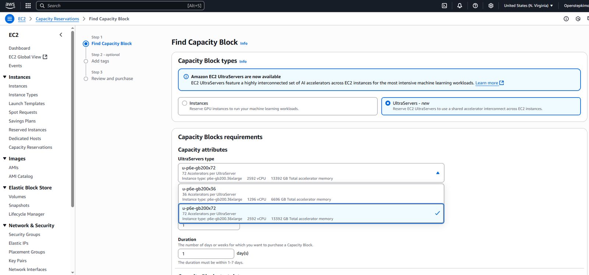Open Security Groups in the sidebar

(24, 235)
